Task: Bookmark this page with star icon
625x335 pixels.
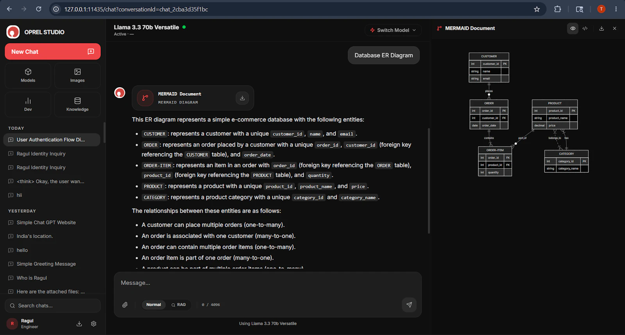Action: (x=537, y=9)
